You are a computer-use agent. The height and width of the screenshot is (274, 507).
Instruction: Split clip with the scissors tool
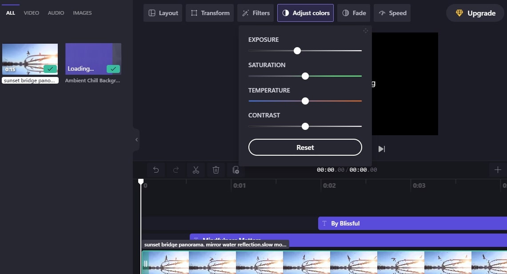click(196, 169)
